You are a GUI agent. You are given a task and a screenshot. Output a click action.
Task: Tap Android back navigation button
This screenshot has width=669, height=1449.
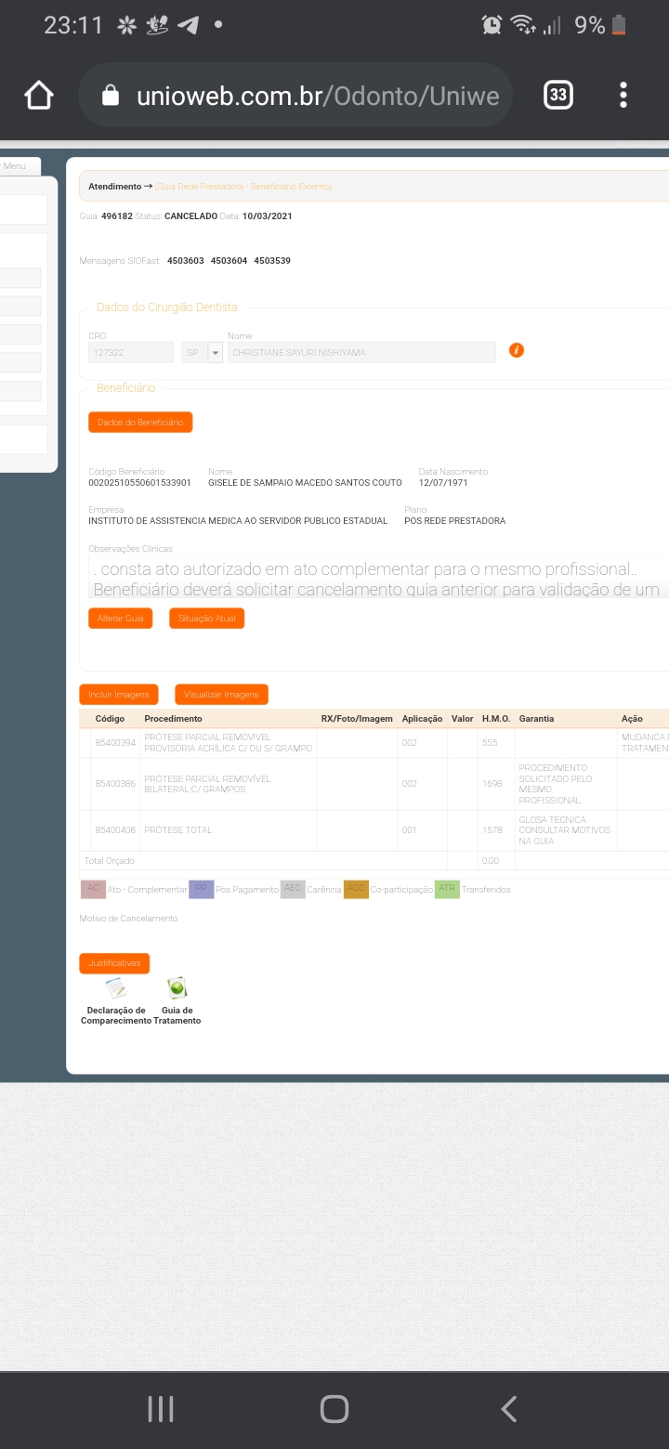pos(508,1409)
